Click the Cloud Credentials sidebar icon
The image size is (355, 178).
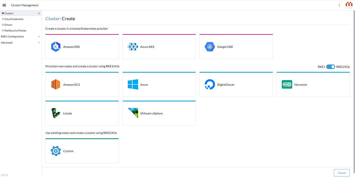tap(3, 19)
